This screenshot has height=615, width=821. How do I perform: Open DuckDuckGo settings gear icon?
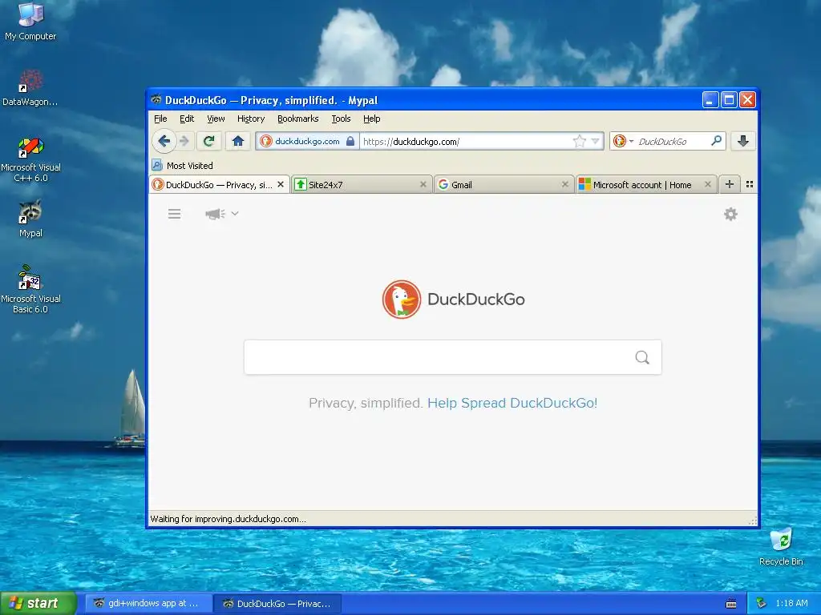pos(730,214)
